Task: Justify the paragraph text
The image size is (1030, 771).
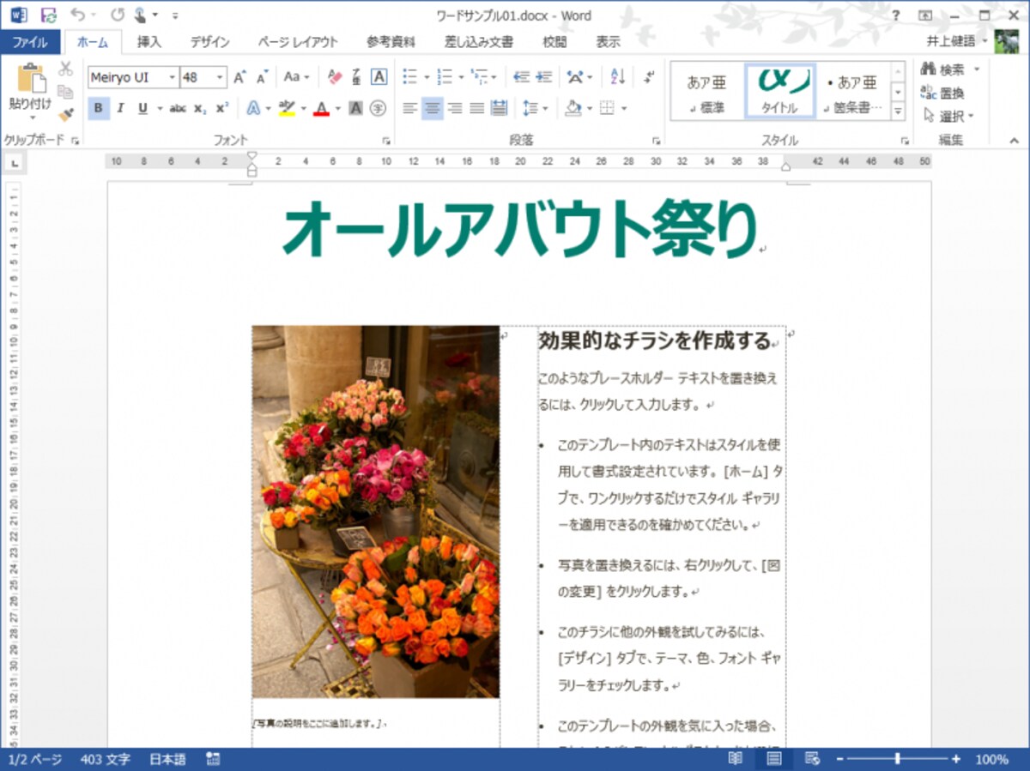Action: tap(477, 108)
